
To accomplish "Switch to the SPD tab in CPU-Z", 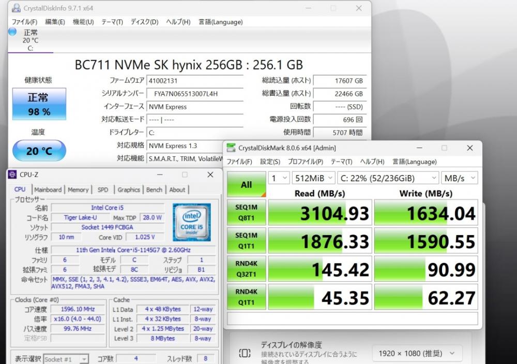I will point(103,190).
